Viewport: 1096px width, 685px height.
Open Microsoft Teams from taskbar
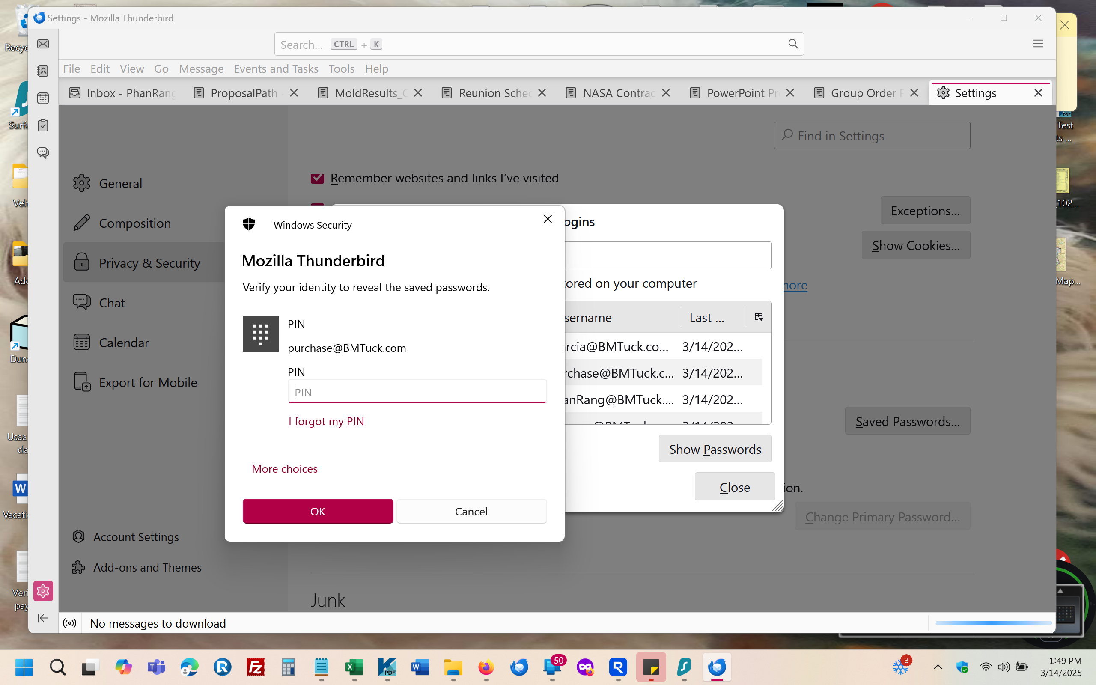coord(156,667)
